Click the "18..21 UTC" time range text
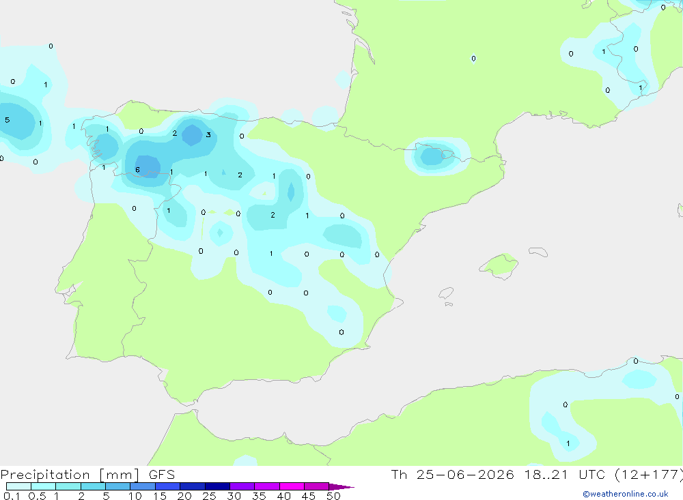This screenshot has width=683, height=500. click(564, 474)
